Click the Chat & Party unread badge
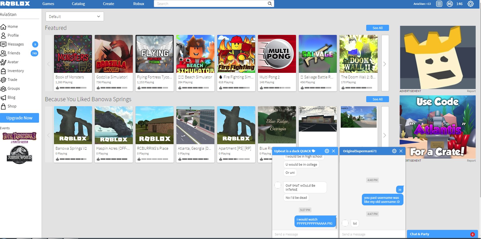The image size is (481, 239). (x=473, y=234)
